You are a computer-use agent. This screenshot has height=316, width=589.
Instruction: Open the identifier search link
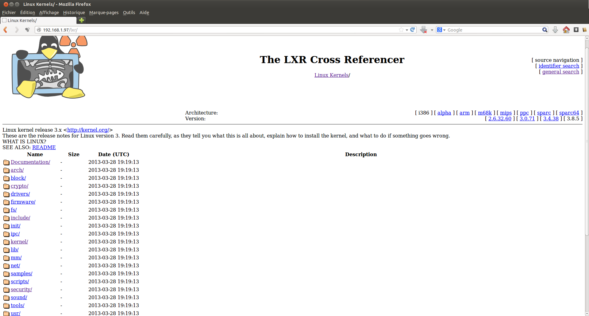(x=559, y=66)
